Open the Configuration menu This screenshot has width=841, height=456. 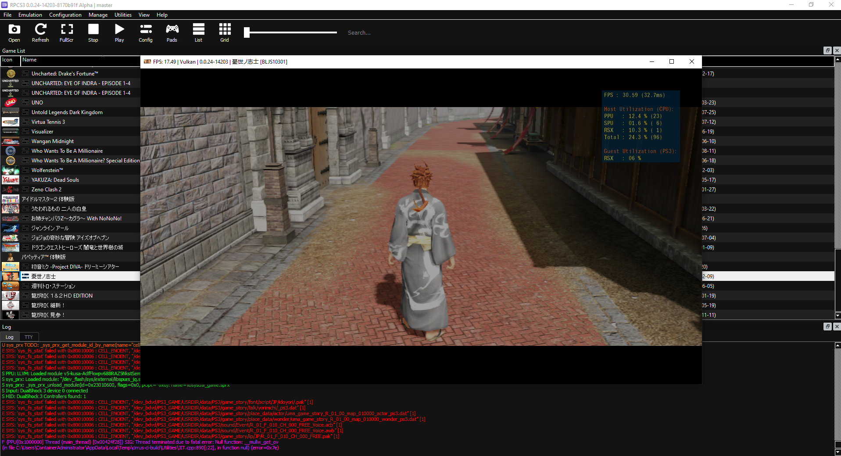click(x=65, y=14)
